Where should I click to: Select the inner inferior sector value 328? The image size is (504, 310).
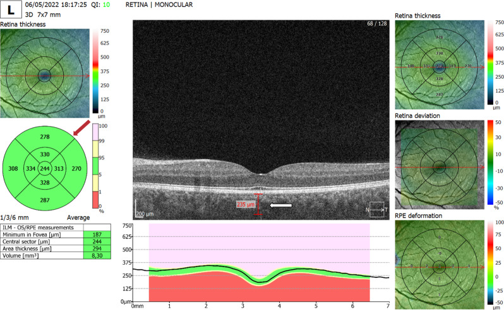(45, 183)
